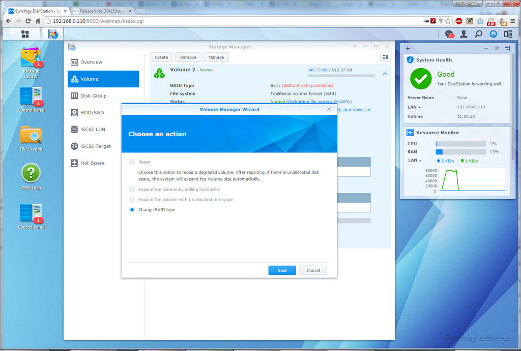The width and height of the screenshot is (521, 351).
Task: Go to the browser home page
Action: pyautogui.click(x=38, y=21)
